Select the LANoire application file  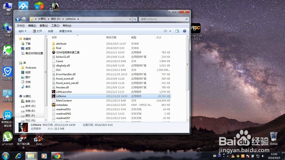coord(111,96)
